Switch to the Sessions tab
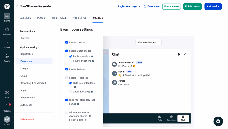This screenshot has height=129, width=228. (26, 18)
